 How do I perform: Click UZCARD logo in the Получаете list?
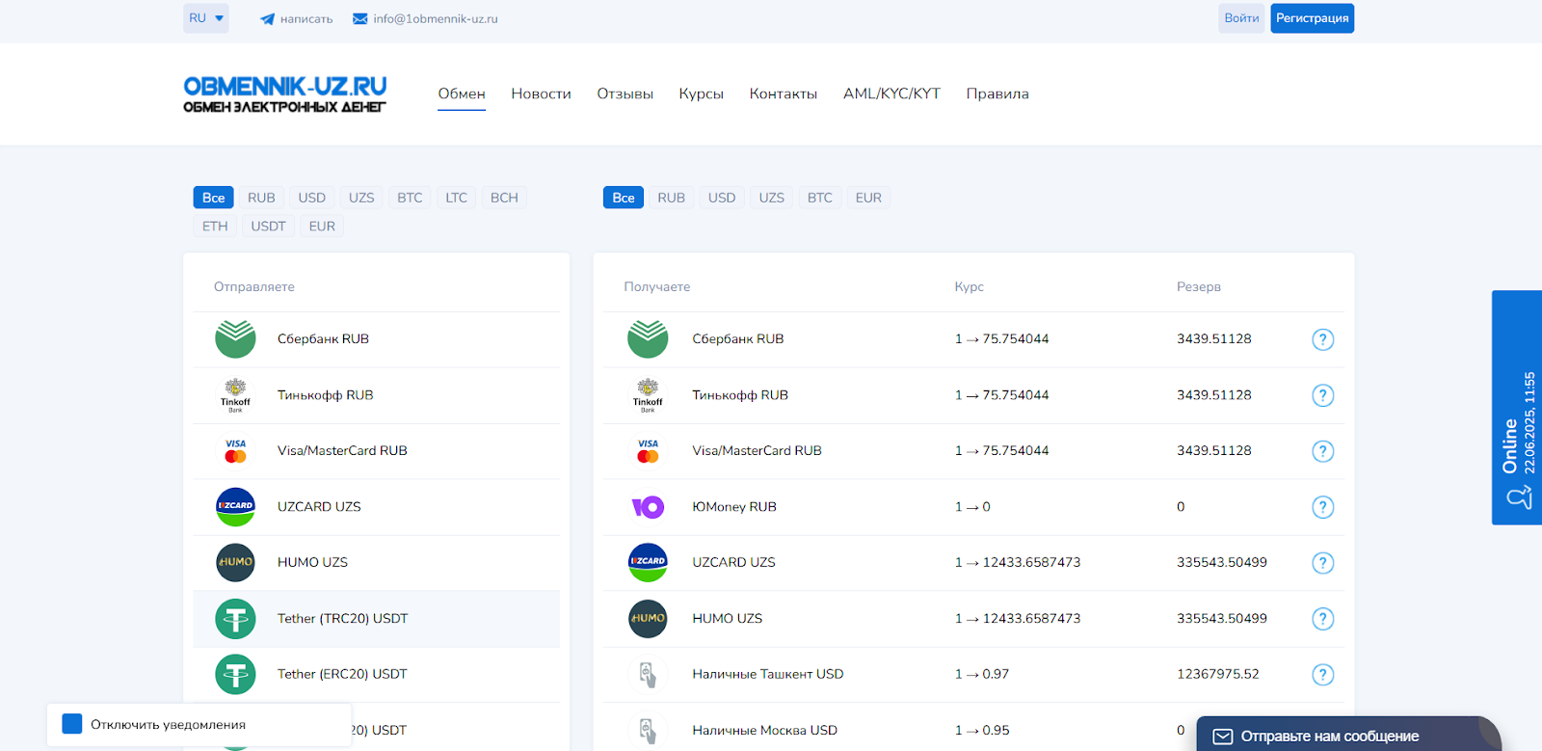(648, 563)
